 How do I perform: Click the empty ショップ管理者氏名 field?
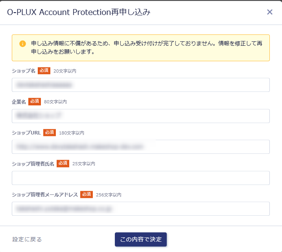(x=140, y=178)
